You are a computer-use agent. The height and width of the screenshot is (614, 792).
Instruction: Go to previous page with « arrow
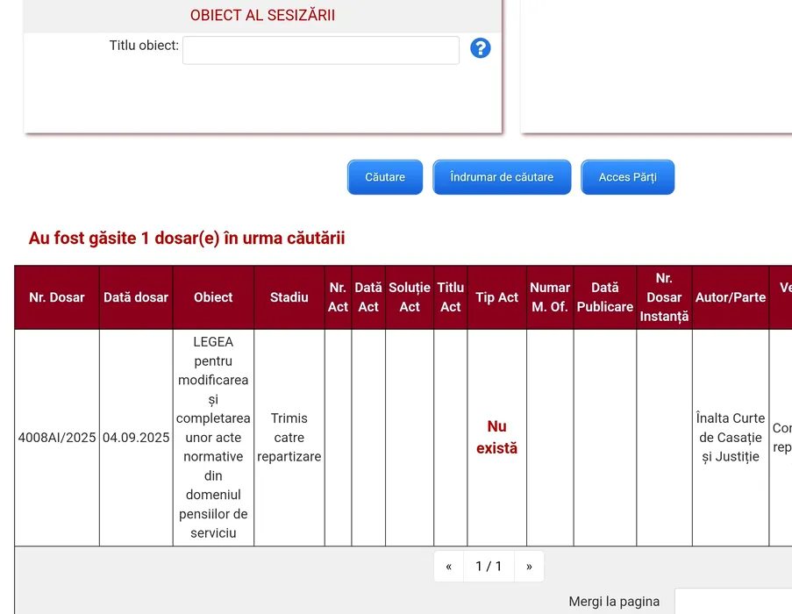click(x=448, y=567)
